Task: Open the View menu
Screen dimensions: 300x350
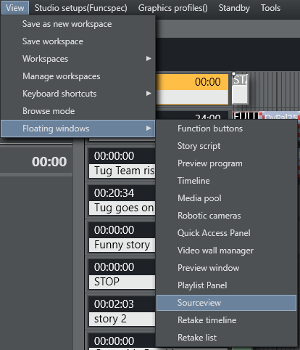Action: [x=15, y=8]
